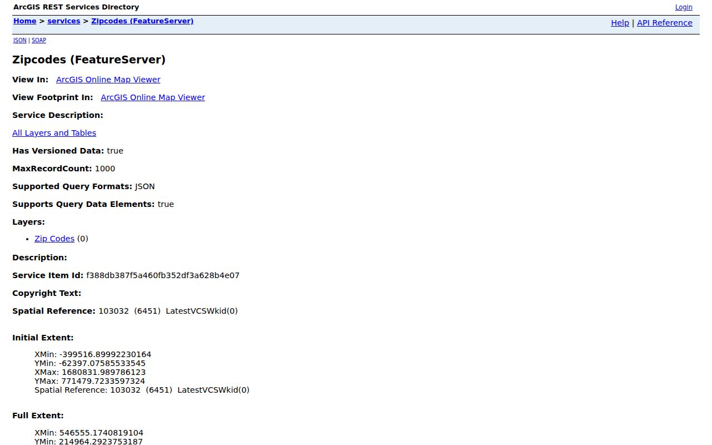Open the Zip Codes layer
Viewport: 712px width, 445px height.
tap(55, 239)
